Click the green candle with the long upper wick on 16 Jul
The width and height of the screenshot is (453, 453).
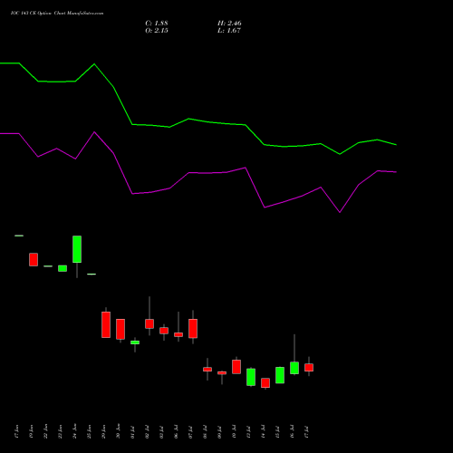coord(294,368)
